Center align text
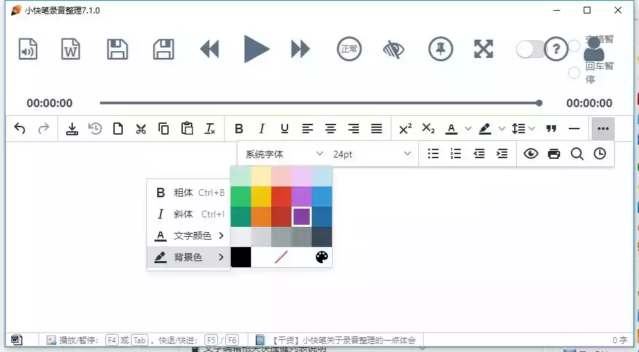The height and width of the screenshot is (352, 639). [331, 129]
